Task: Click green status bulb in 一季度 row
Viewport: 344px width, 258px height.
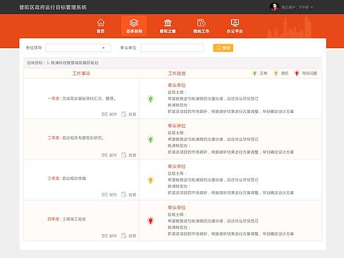Action: (x=151, y=99)
